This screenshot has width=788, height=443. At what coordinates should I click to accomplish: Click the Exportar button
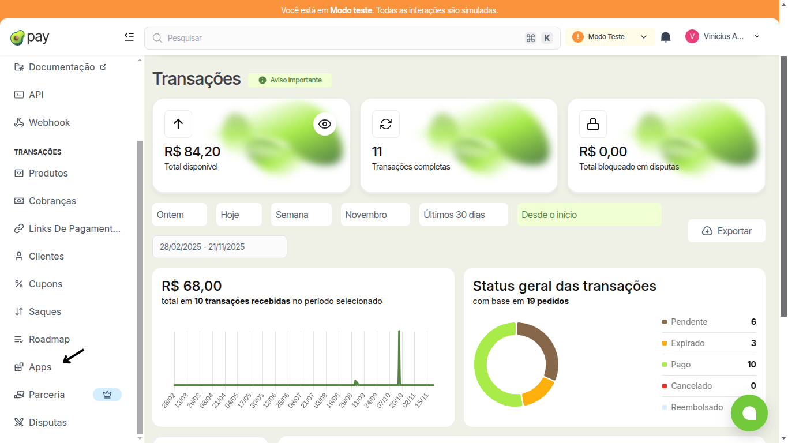[x=726, y=230]
